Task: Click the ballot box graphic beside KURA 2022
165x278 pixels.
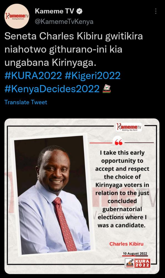Action: click(x=130, y=263)
